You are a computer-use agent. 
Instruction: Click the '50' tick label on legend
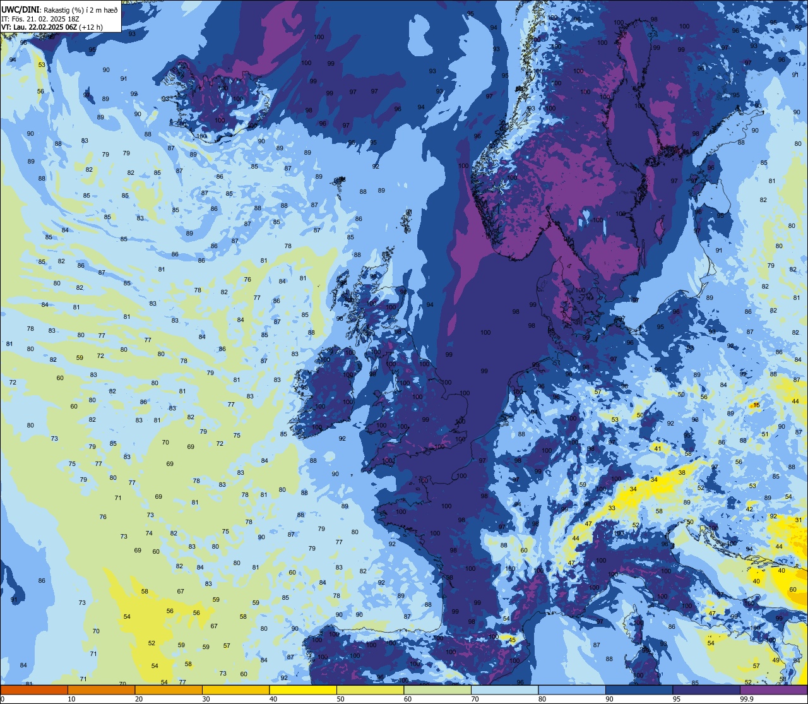[x=340, y=699]
